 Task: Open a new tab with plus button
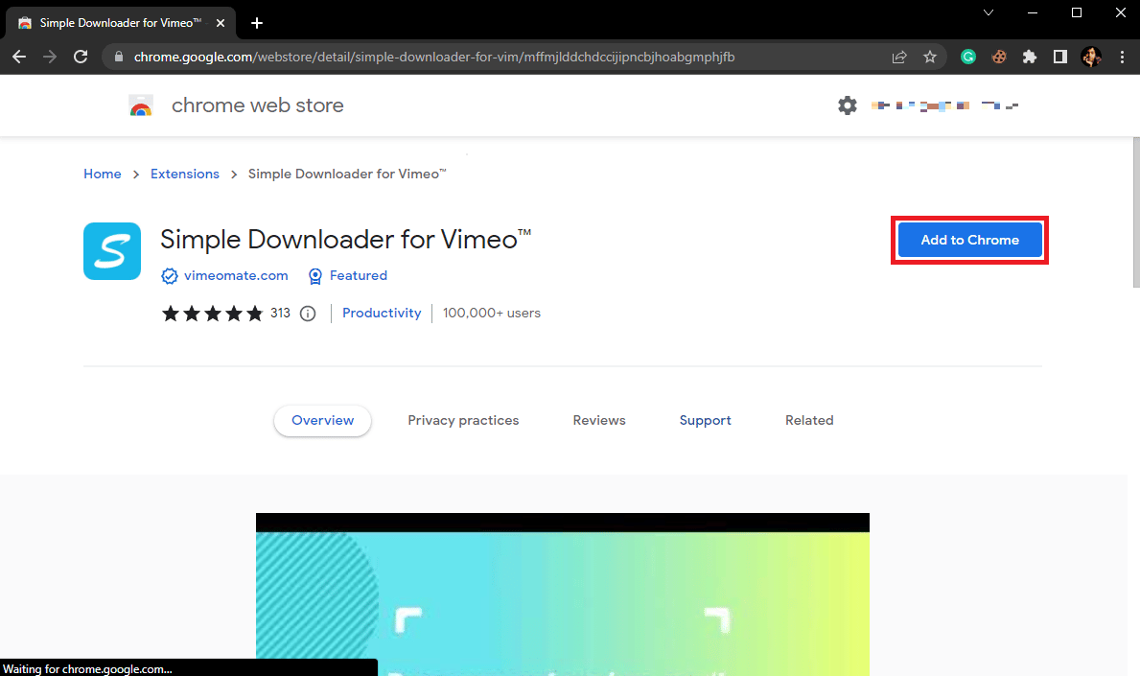257,23
